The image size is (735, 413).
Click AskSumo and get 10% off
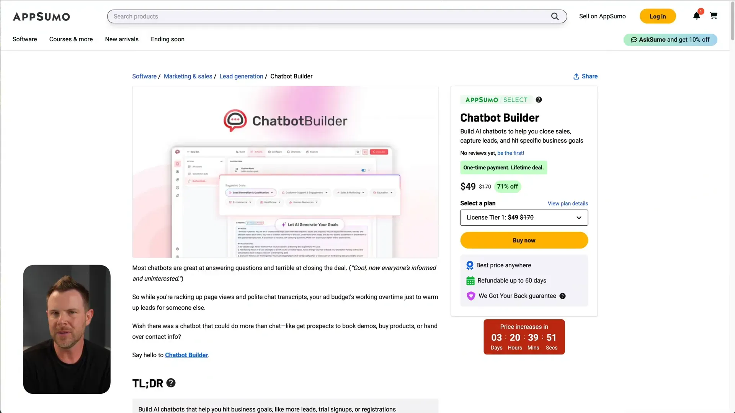(x=670, y=40)
